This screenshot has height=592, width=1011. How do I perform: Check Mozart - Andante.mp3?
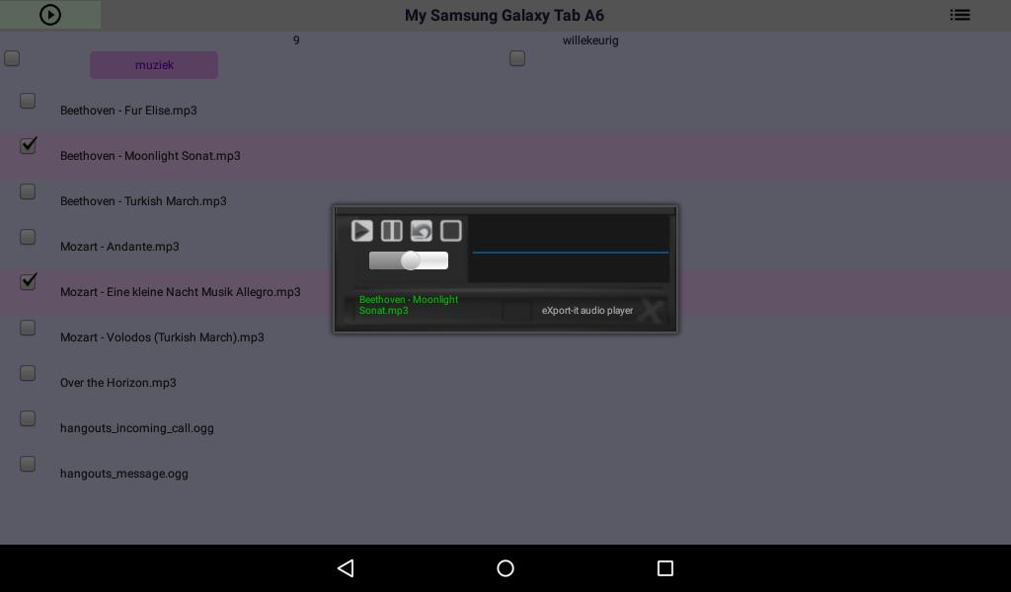(x=28, y=237)
